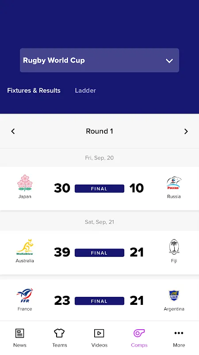Open the Teams jersey icon
This screenshot has height=355, width=199.
(59, 333)
